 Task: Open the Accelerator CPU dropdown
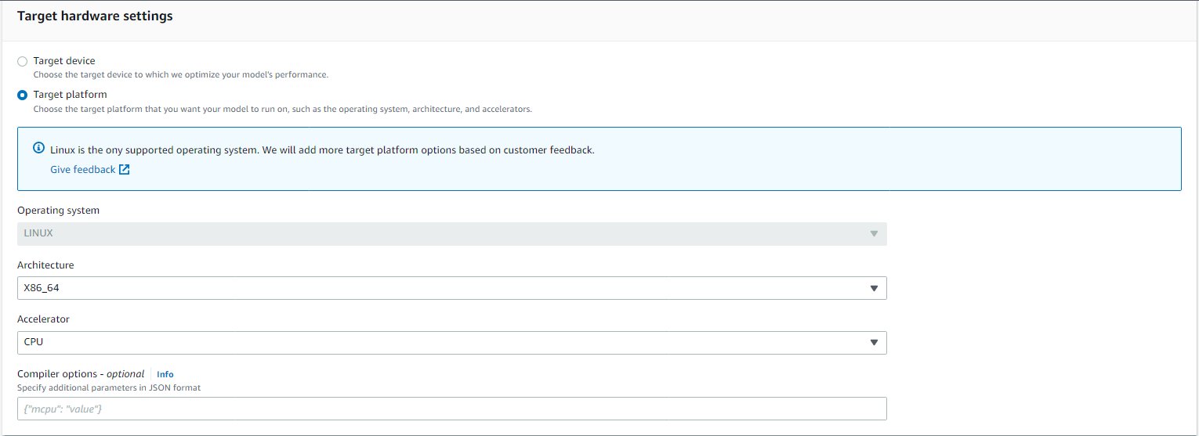pyautogui.click(x=452, y=342)
